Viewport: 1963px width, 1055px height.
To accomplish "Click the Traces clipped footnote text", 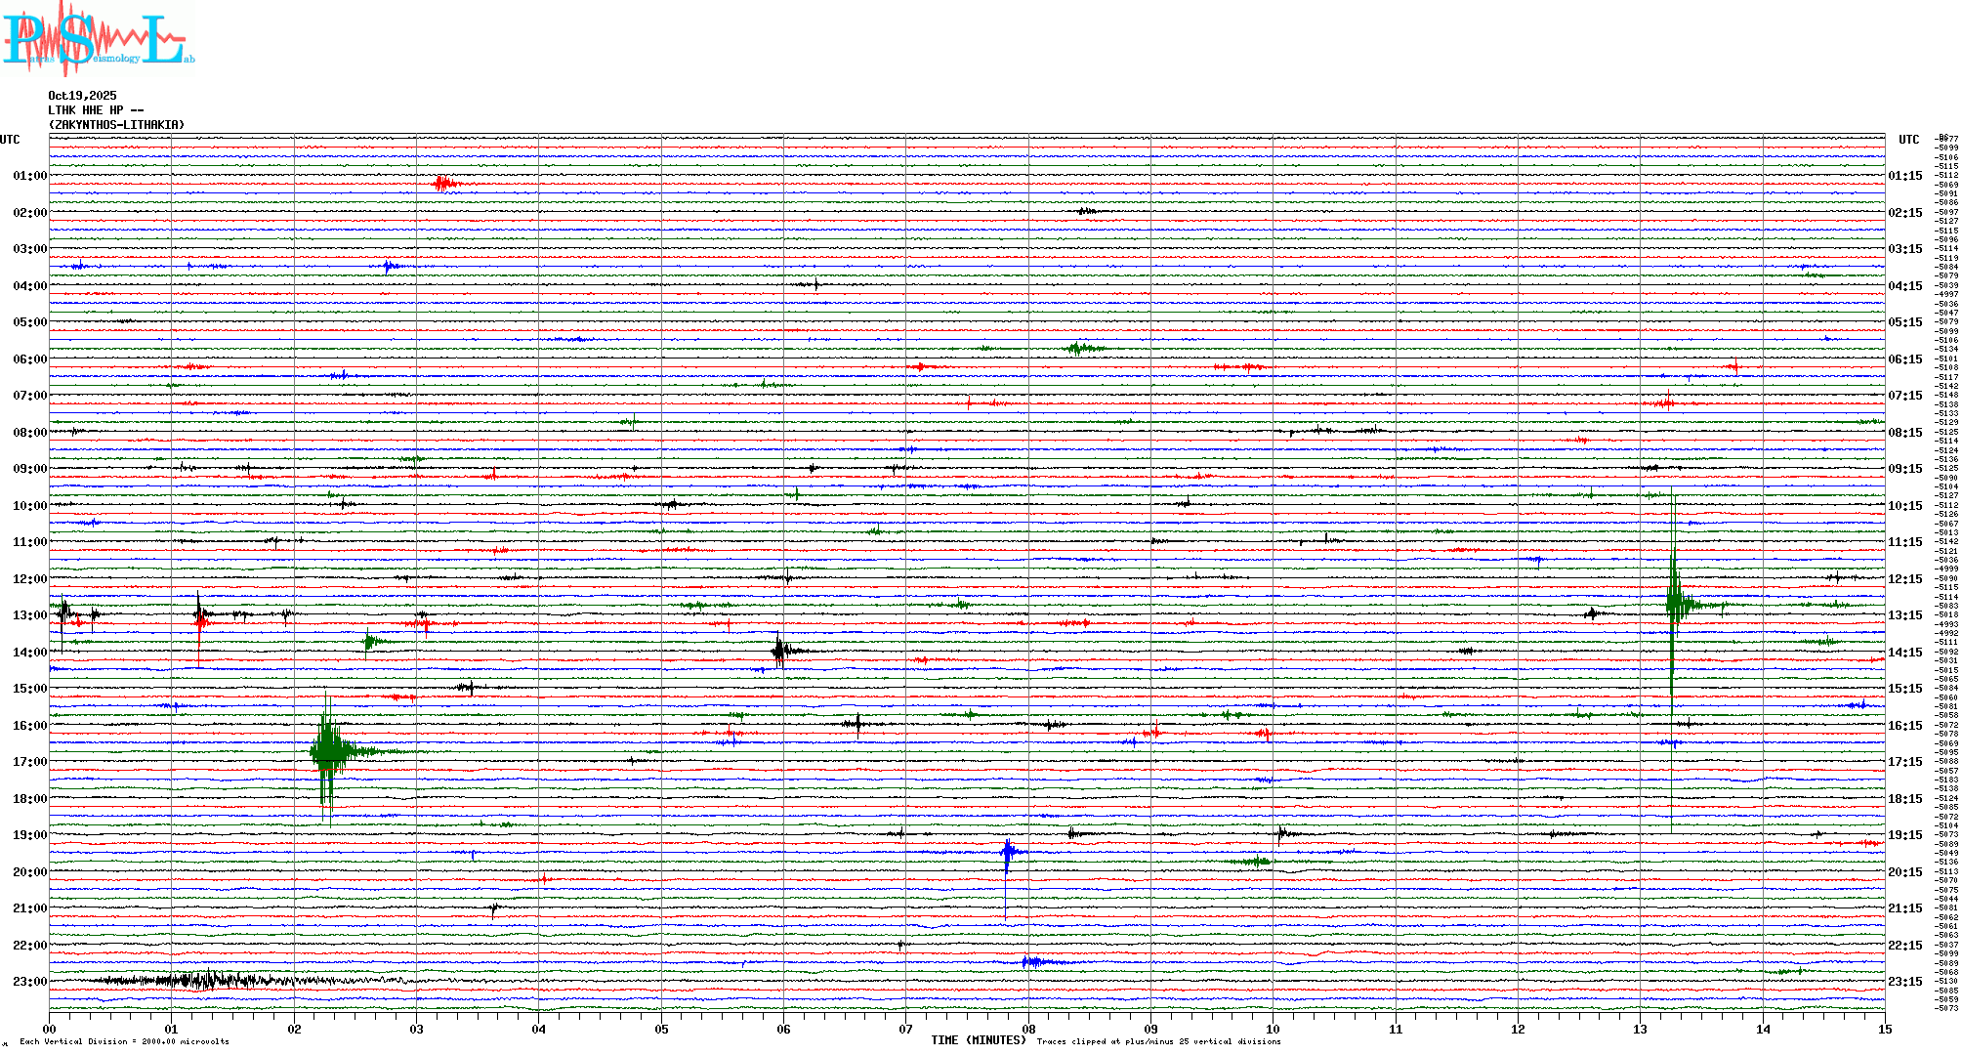I will 1158,1041.
